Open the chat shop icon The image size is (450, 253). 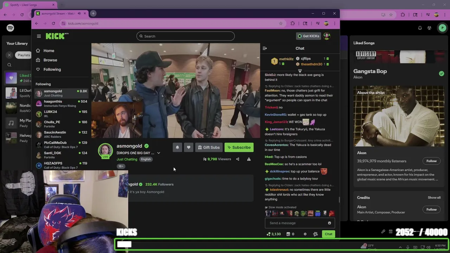(x=288, y=234)
